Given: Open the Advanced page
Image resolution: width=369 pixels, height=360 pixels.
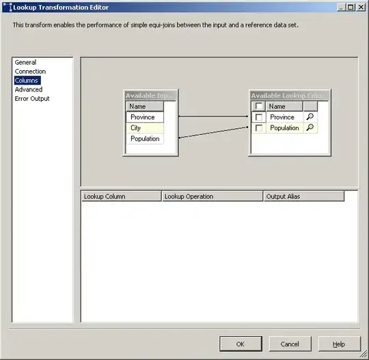Looking at the screenshot, I should click(x=29, y=89).
